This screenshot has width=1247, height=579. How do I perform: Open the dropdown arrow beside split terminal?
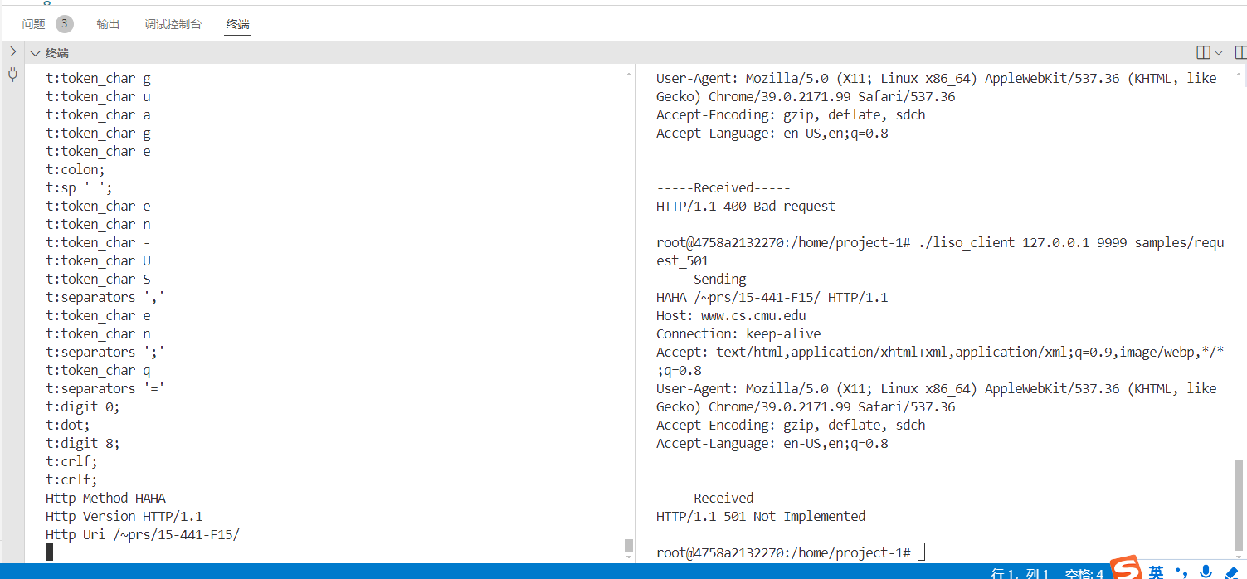tap(1218, 52)
